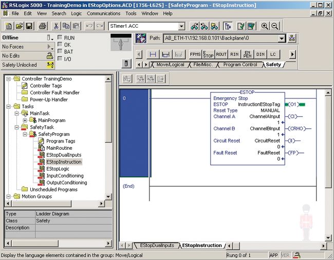Click the ChannelAInput operand text
The image size is (334, 260).
tap(265, 116)
